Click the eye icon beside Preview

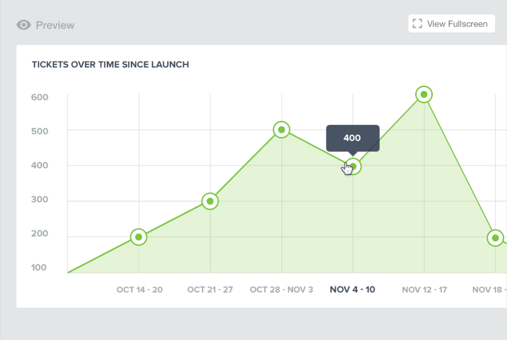point(24,25)
